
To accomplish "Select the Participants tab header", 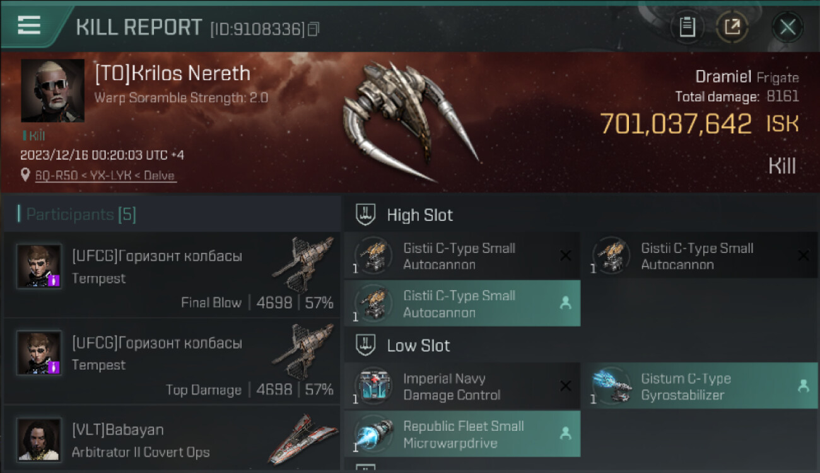I will [x=77, y=214].
